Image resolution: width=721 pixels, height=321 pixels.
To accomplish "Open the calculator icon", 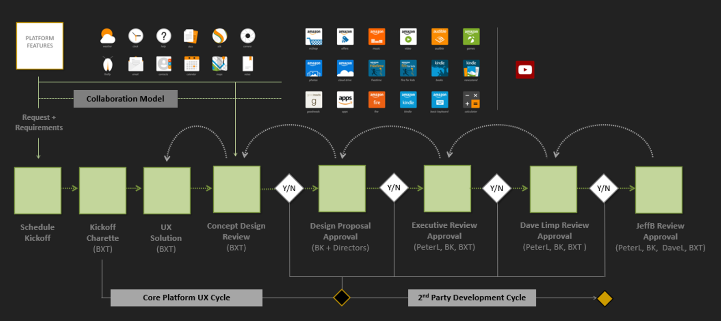I will (471, 100).
